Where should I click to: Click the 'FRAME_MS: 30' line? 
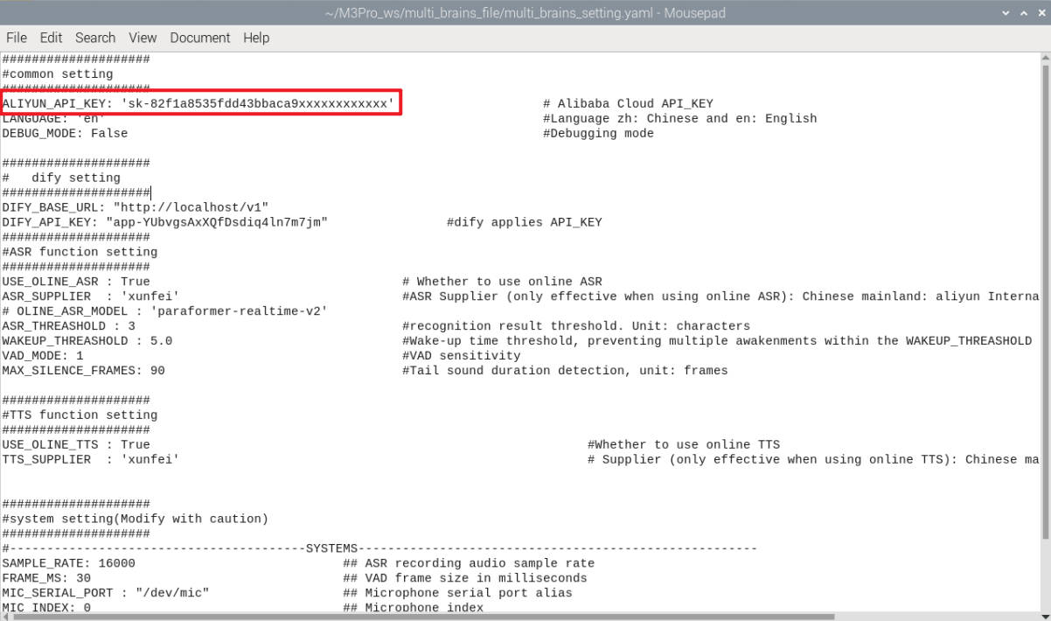click(46, 578)
